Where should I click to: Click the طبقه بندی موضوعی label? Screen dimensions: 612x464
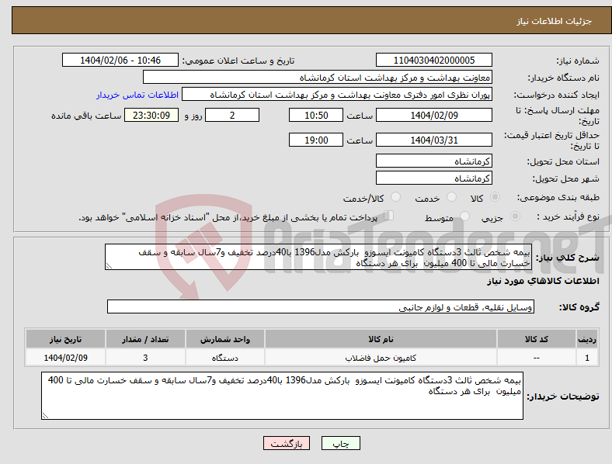pyautogui.click(x=558, y=197)
